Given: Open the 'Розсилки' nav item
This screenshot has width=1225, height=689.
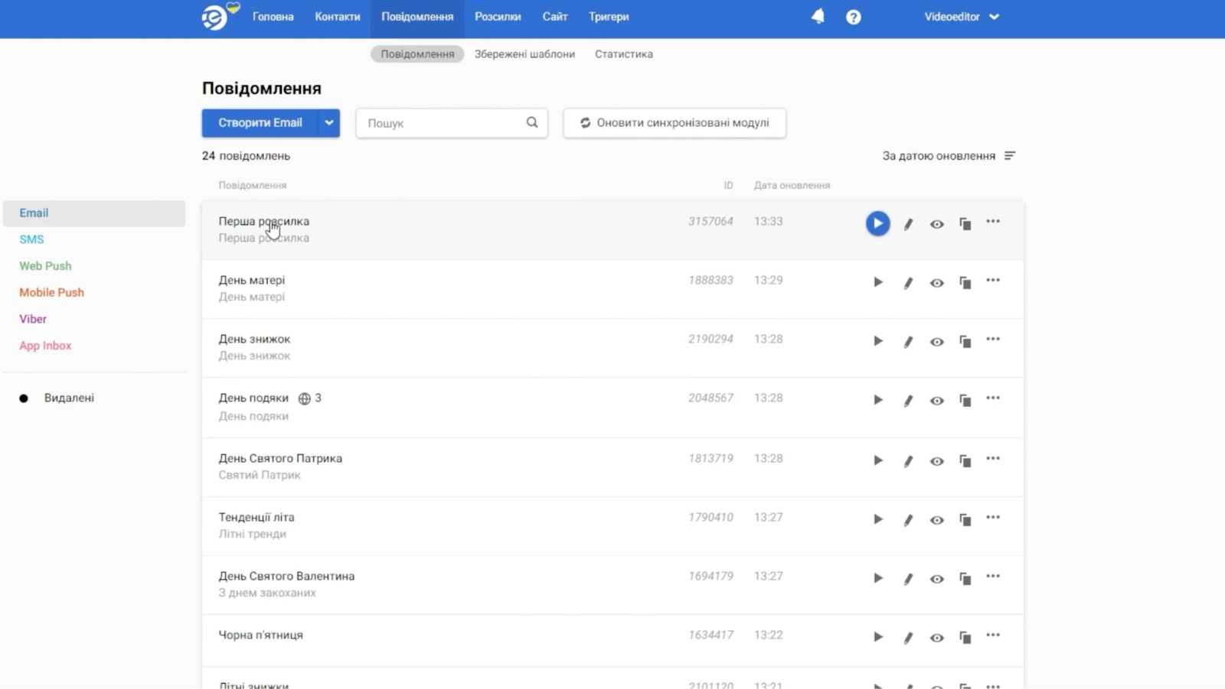Looking at the screenshot, I should coord(498,17).
